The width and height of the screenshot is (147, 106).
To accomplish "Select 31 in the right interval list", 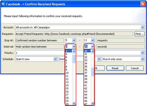I will pyautogui.click(x=87, y=54).
